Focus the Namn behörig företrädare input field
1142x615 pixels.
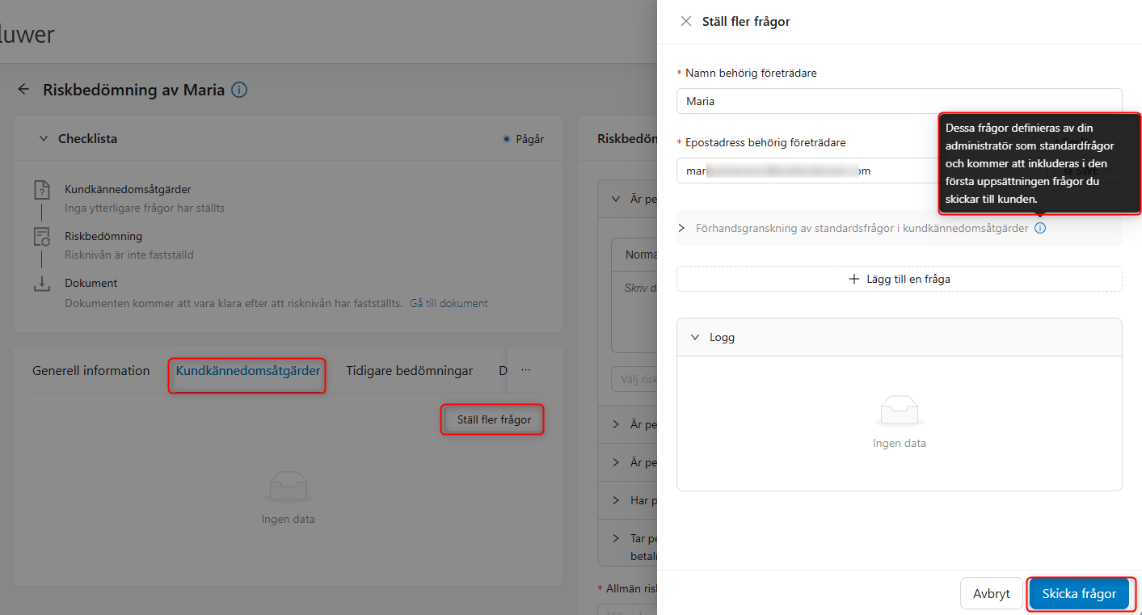(900, 101)
